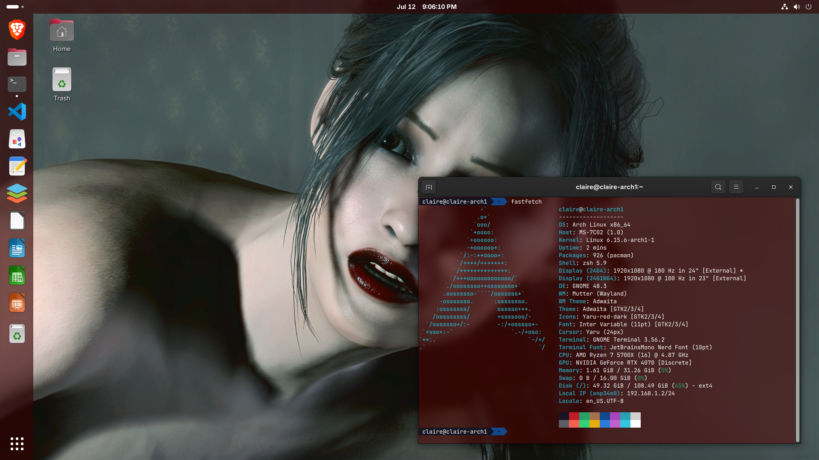The width and height of the screenshot is (819, 460).
Task: Launch LibreOffice Writer from dock
Action: click(x=17, y=248)
